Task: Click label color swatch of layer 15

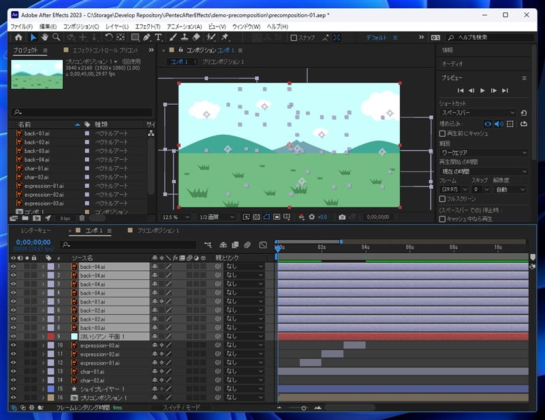Action: tap(50, 389)
